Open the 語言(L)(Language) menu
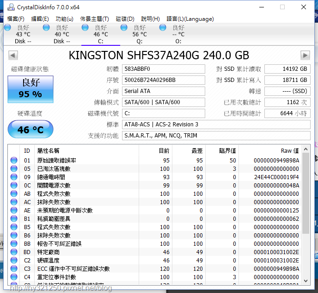This screenshot has height=293, width=318. (x=190, y=19)
